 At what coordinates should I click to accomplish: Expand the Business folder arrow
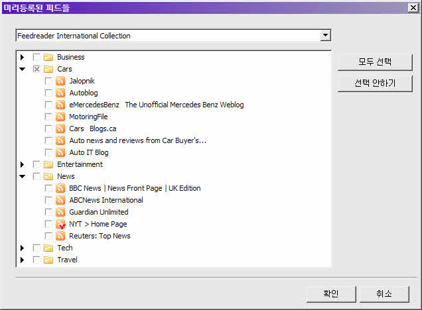pyautogui.click(x=23, y=57)
